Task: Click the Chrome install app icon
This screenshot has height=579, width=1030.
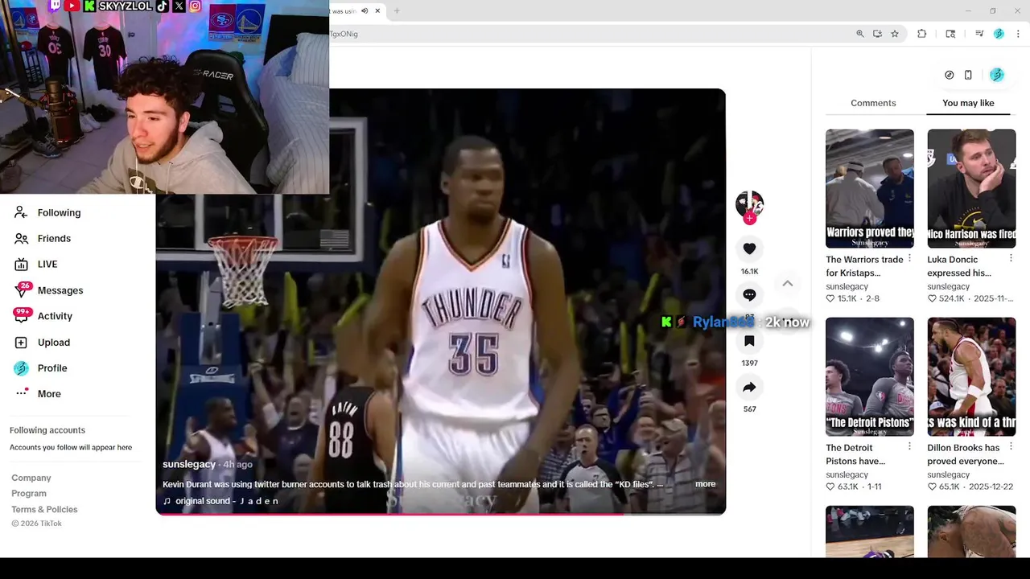Action: tap(877, 34)
